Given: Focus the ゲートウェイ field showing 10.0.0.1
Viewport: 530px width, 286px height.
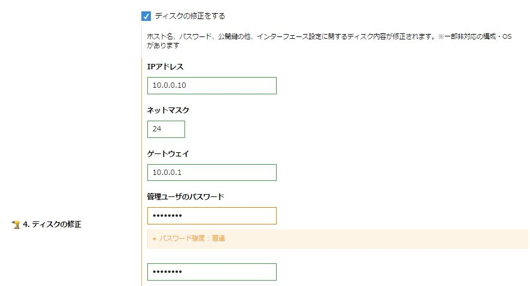Looking at the screenshot, I should point(211,173).
